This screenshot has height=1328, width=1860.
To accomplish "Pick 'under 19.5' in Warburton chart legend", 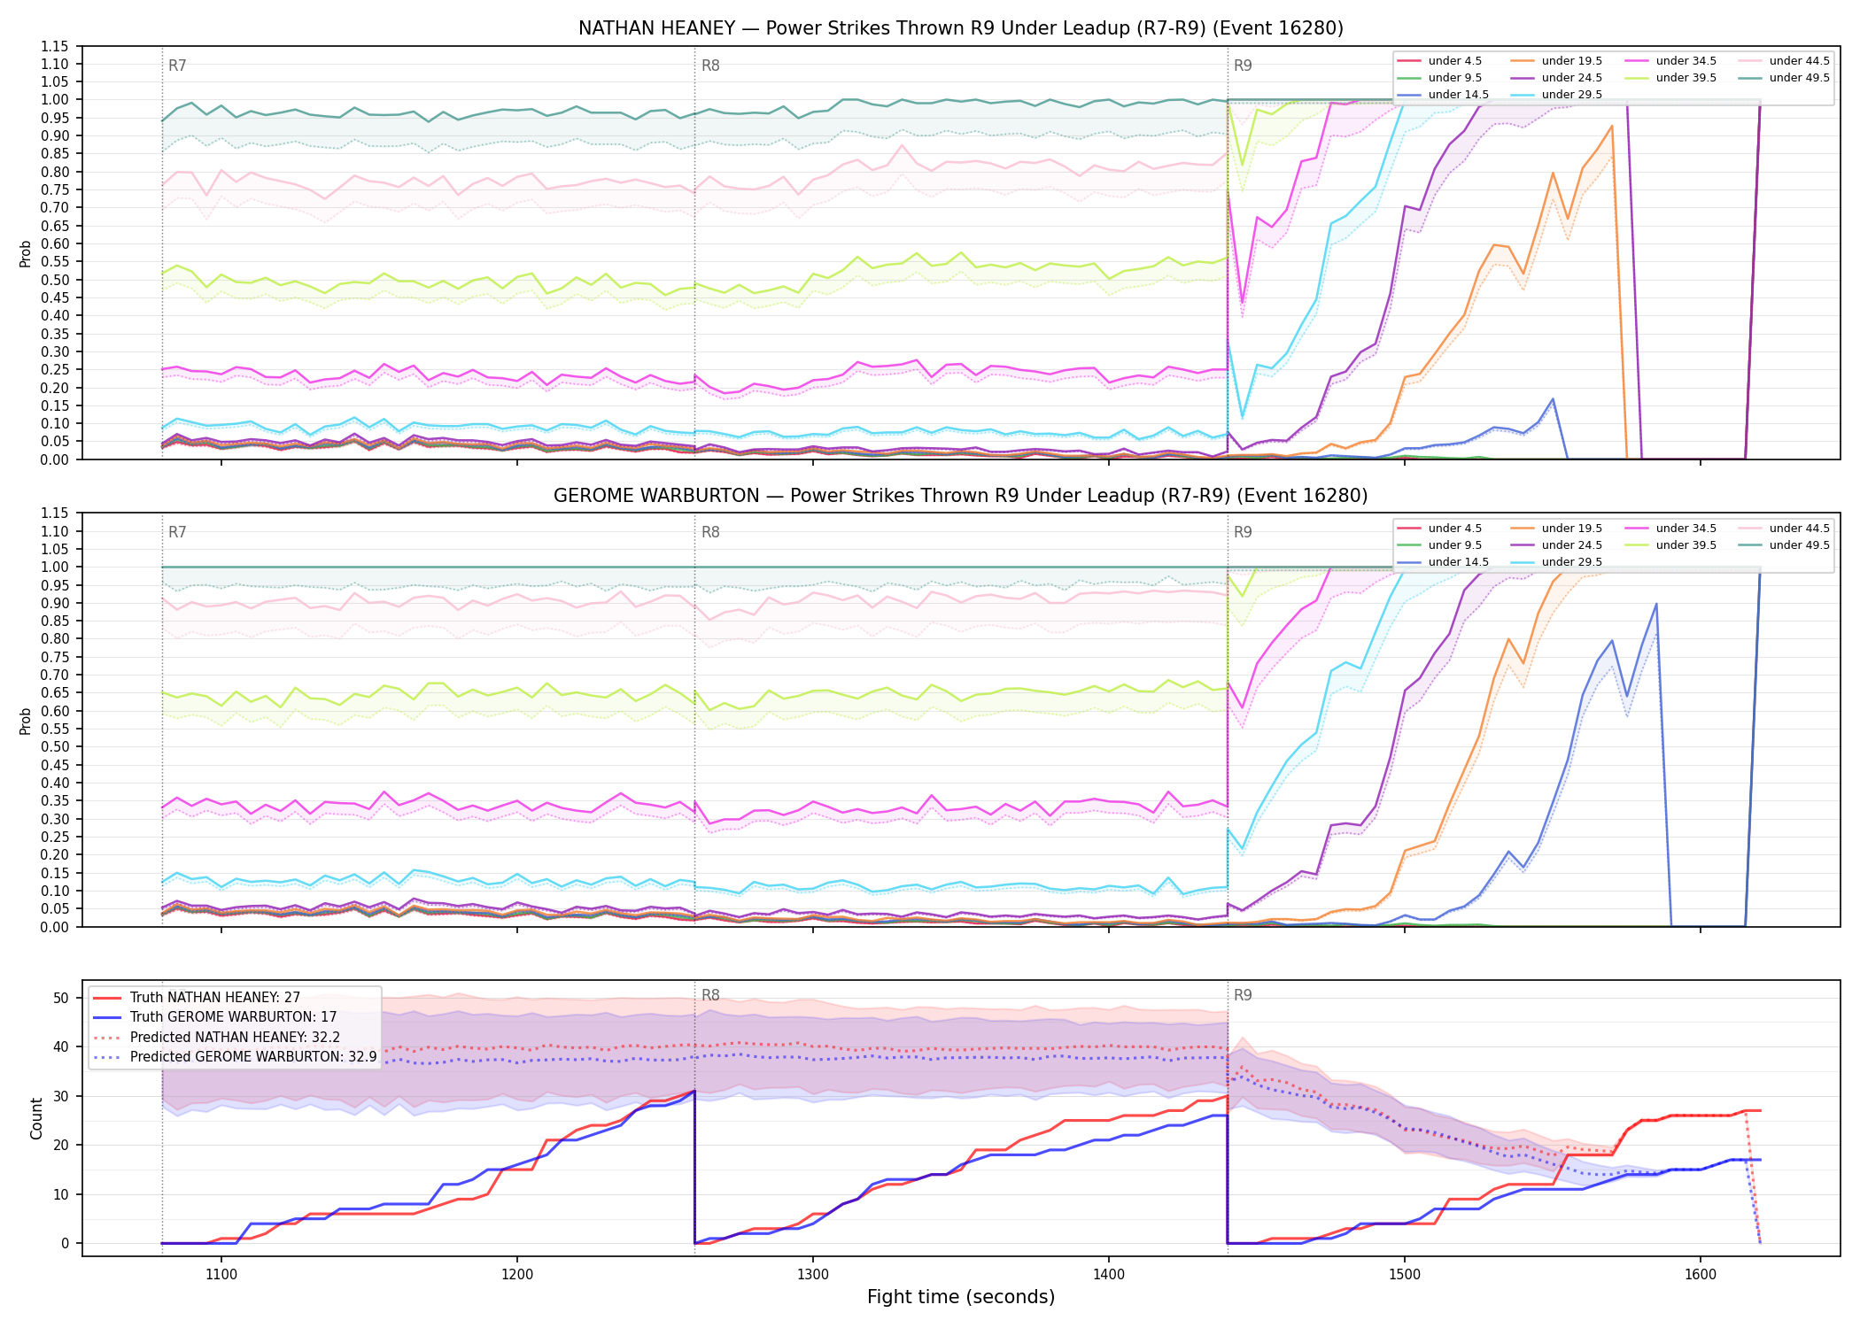I will [x=1557, y=529].
